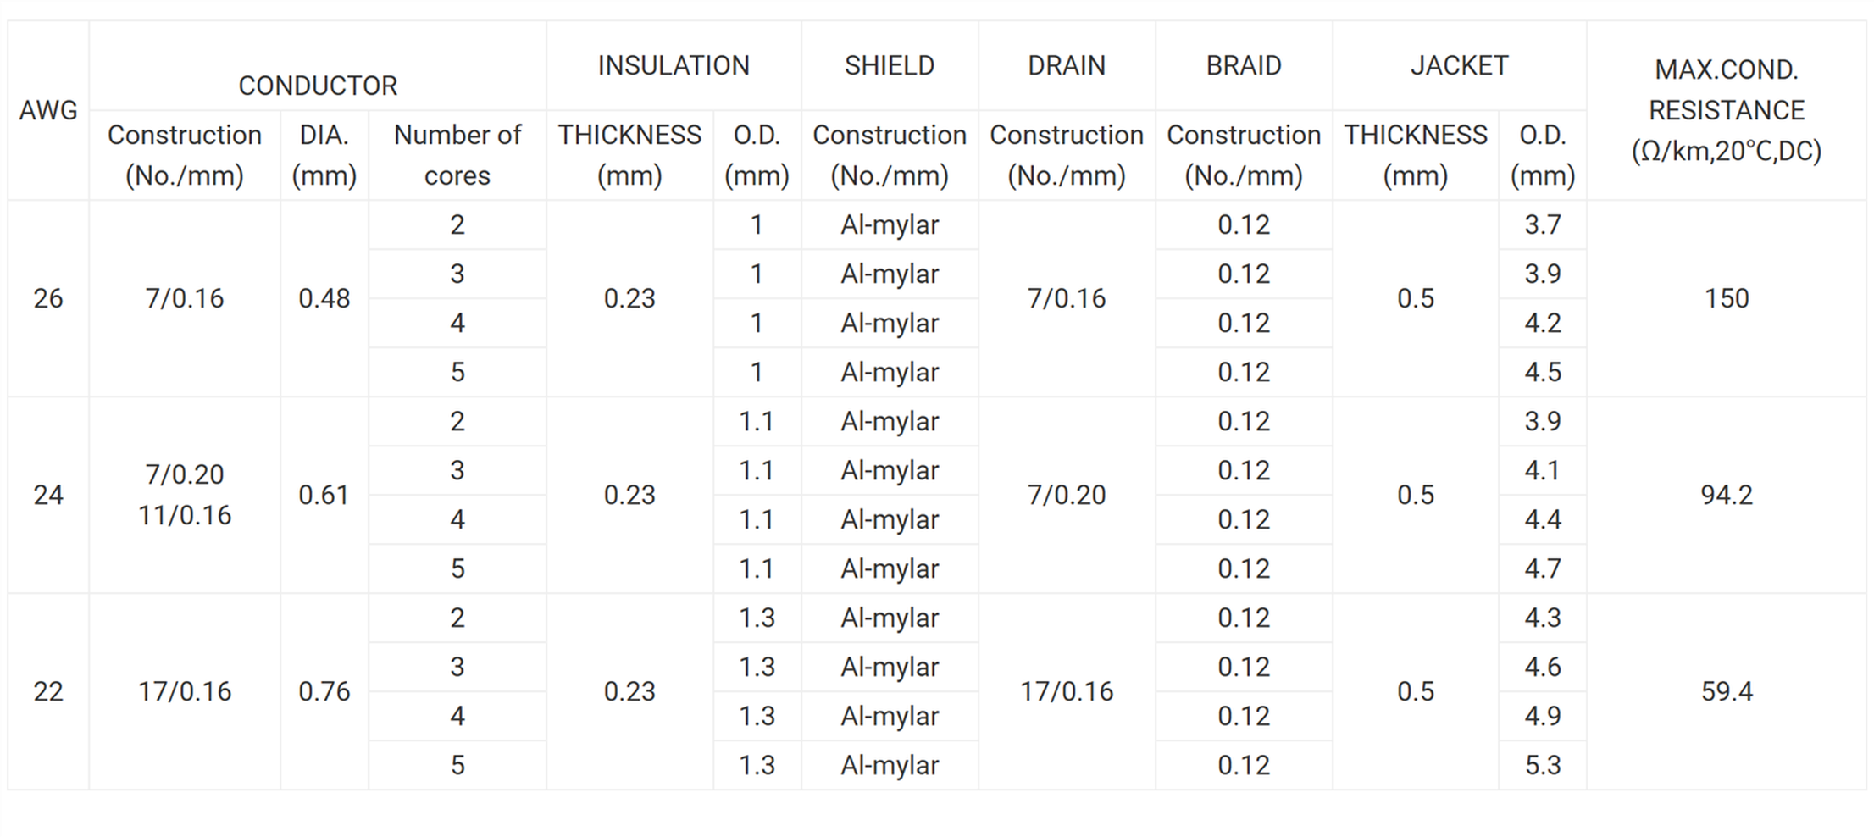Viewport: 1874px width, 837px height.
Task: Click the AWG column header
Action: (48, 110)
